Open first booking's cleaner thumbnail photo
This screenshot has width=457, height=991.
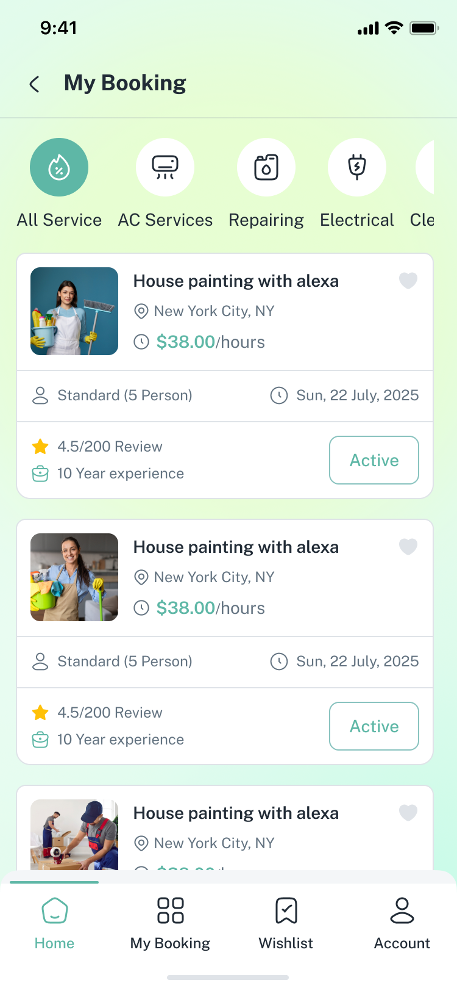point(74,311)
